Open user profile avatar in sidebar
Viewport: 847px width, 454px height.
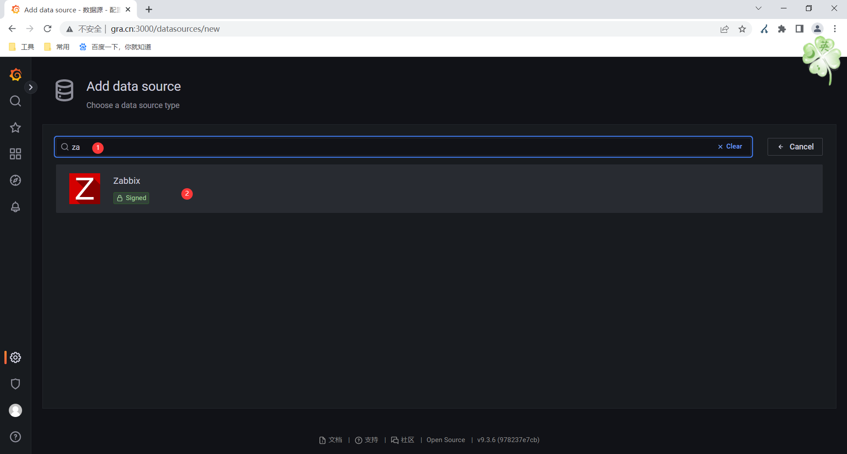point(15,410)
